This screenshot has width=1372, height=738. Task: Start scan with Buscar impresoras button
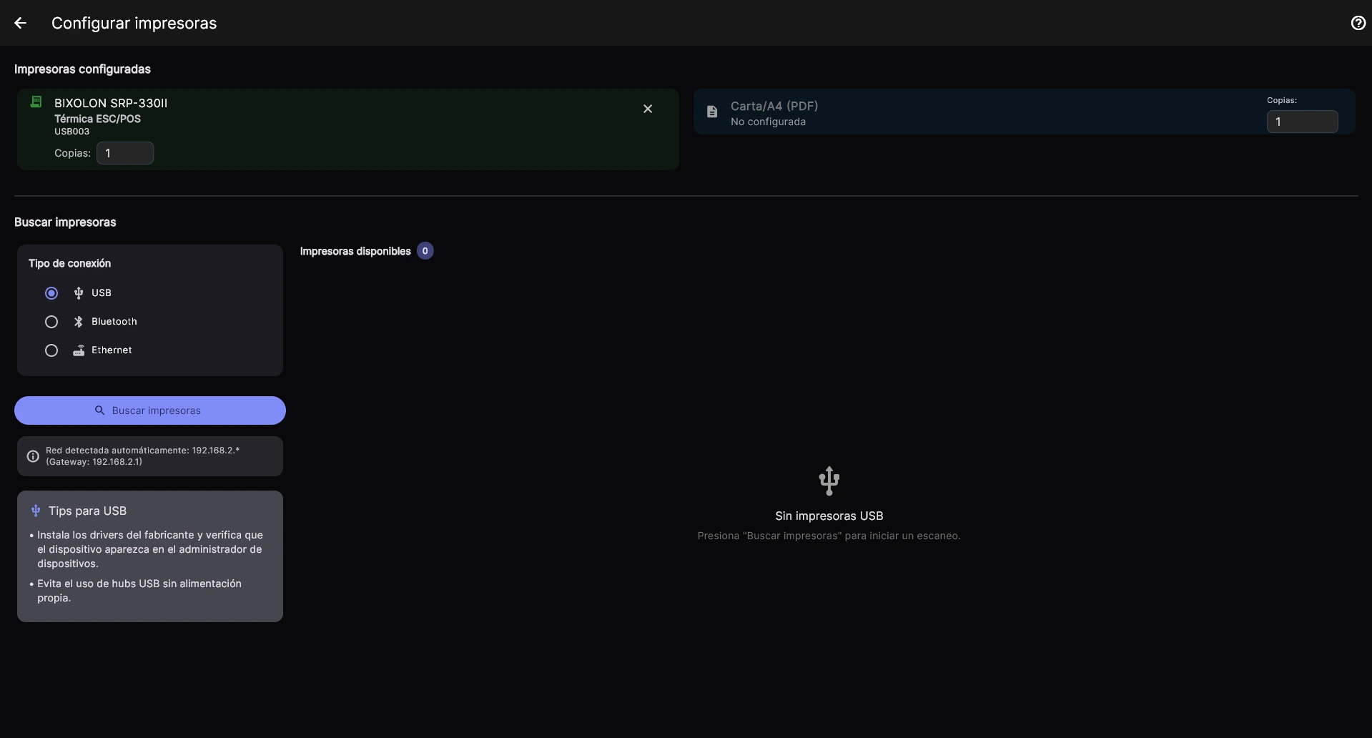[x=150, y=410]
